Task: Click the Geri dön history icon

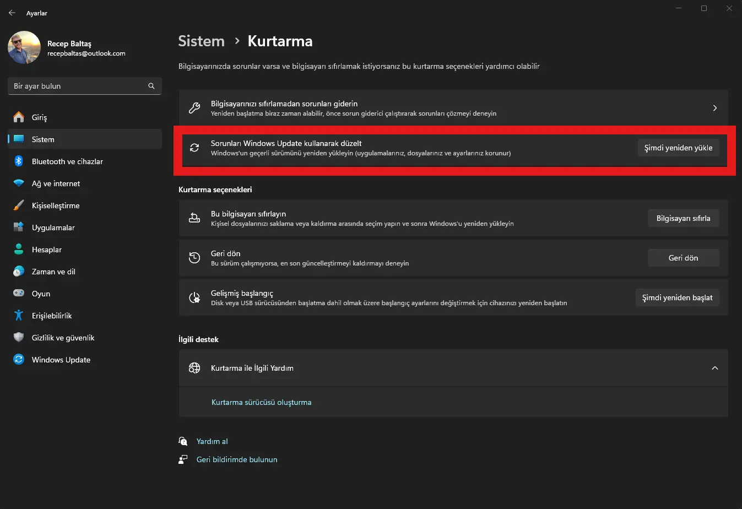Action: coord(194,258)
